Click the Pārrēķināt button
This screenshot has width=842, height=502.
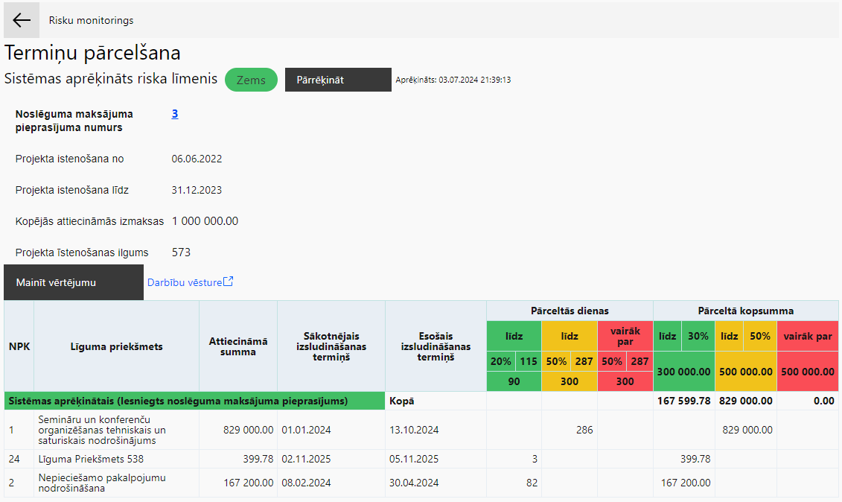(338, 80)
